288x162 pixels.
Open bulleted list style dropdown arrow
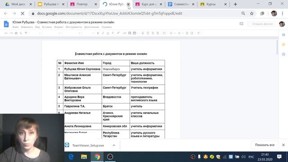[x=183, y=33]
